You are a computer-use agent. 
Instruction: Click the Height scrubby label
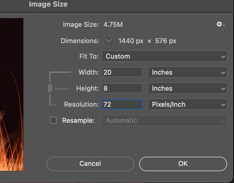[87, 88]
